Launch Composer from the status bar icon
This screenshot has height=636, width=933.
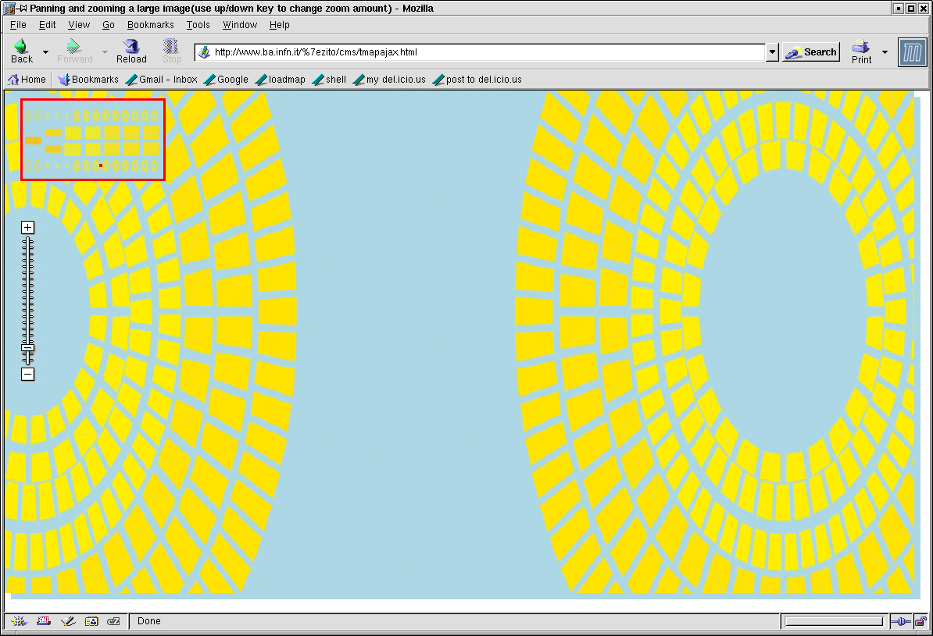[67, 621]
